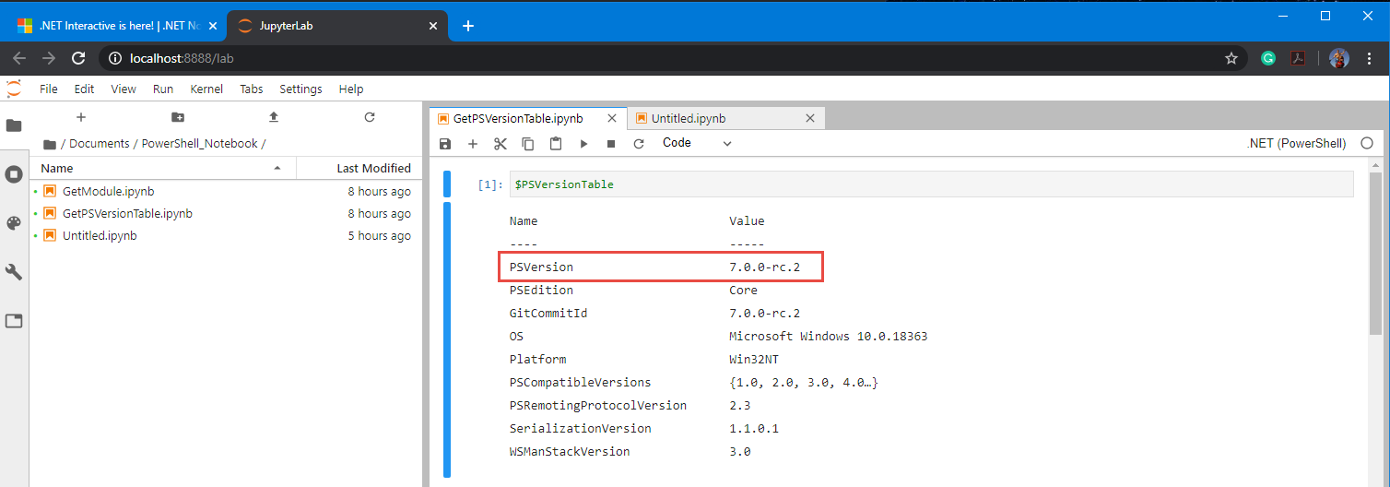Screen dimensions: 1390x487
Task: Click the root folder icon in breadcrumb
Action: click(50, 144)
